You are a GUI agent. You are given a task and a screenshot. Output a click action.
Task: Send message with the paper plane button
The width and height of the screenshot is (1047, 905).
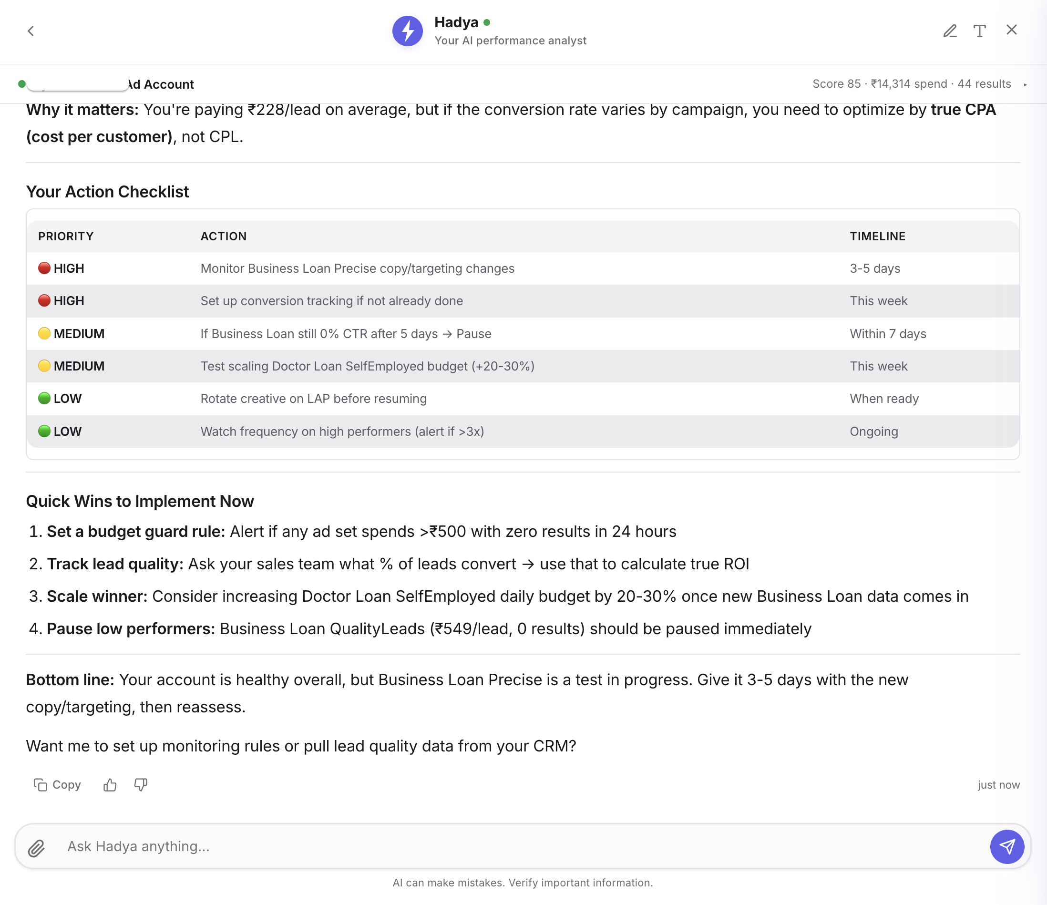(1006, 846)
